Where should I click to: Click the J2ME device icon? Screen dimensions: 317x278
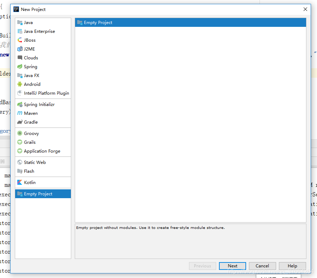[20, 49]
